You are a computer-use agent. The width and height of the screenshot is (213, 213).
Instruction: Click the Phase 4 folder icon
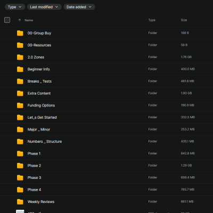pyautogui.click(x=20, y=190)
